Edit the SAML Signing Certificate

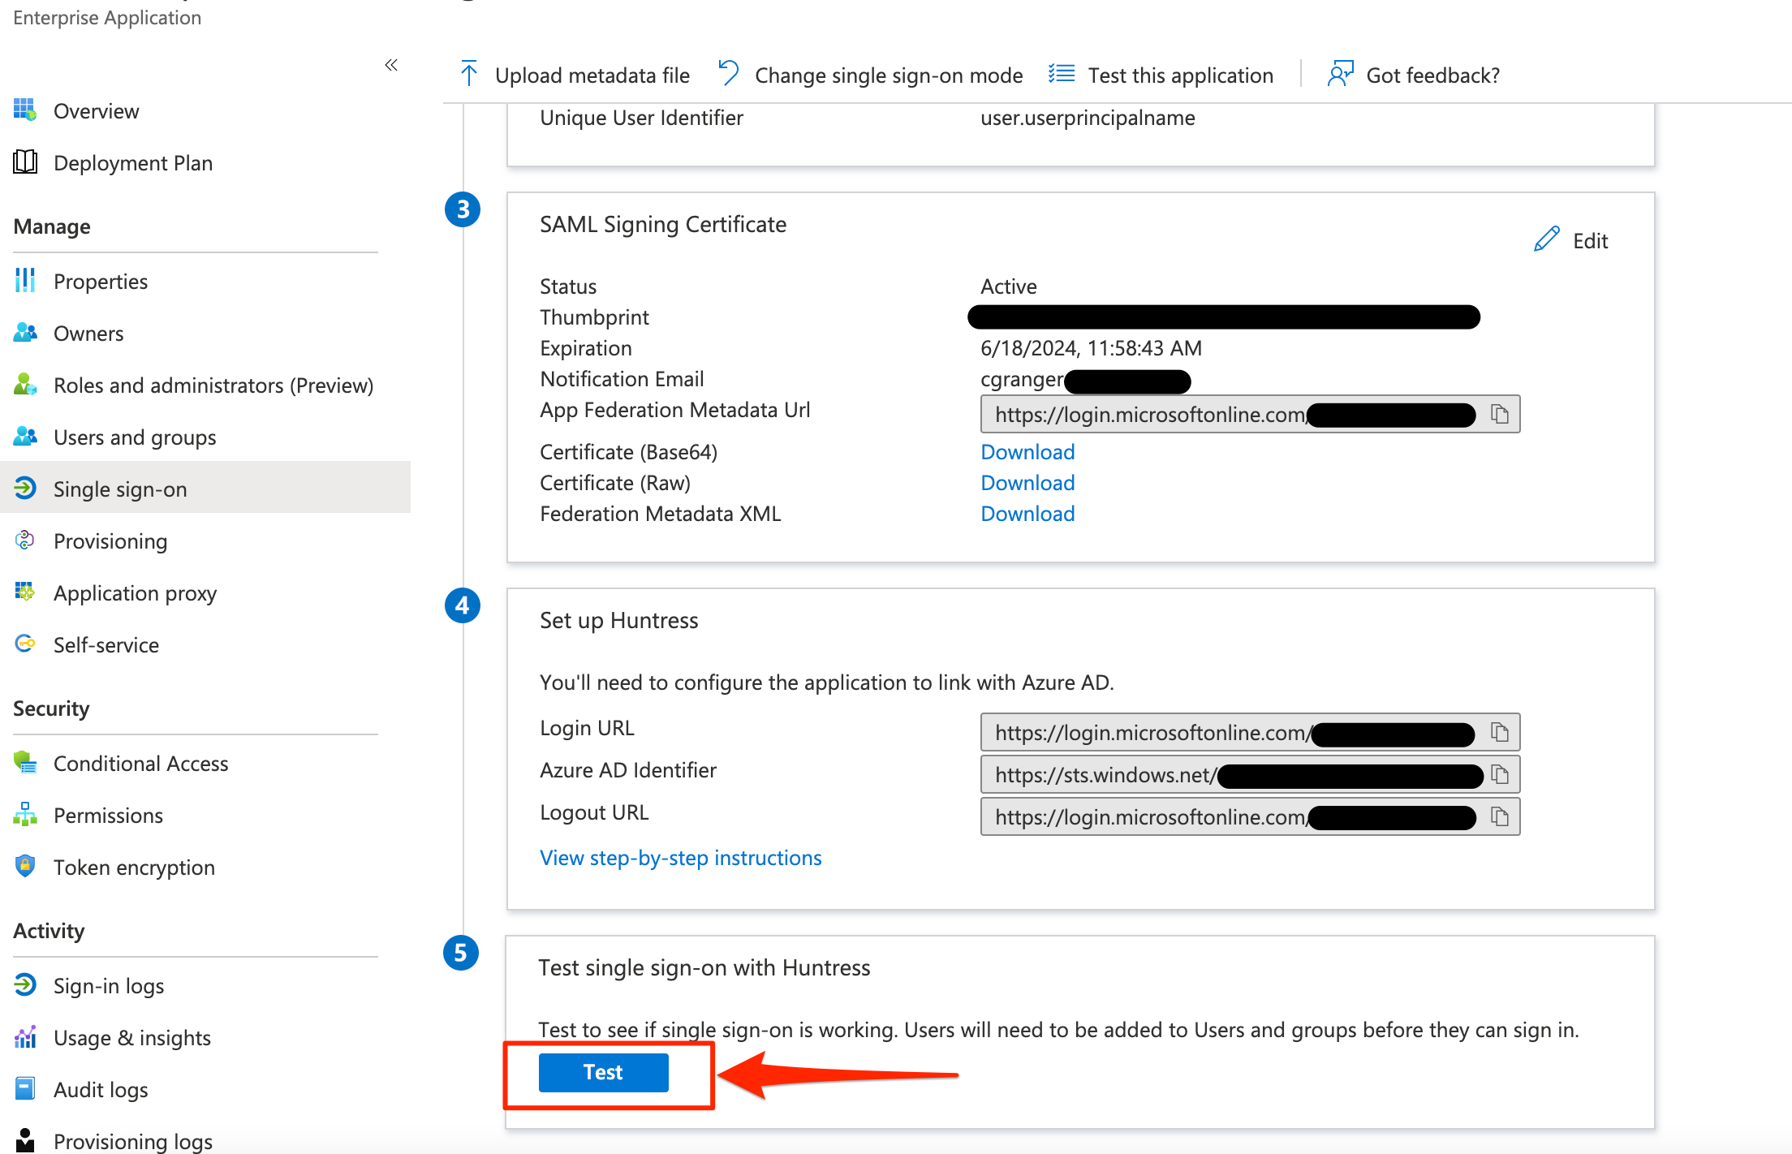pyautogui.click(x=1571, y=240)
